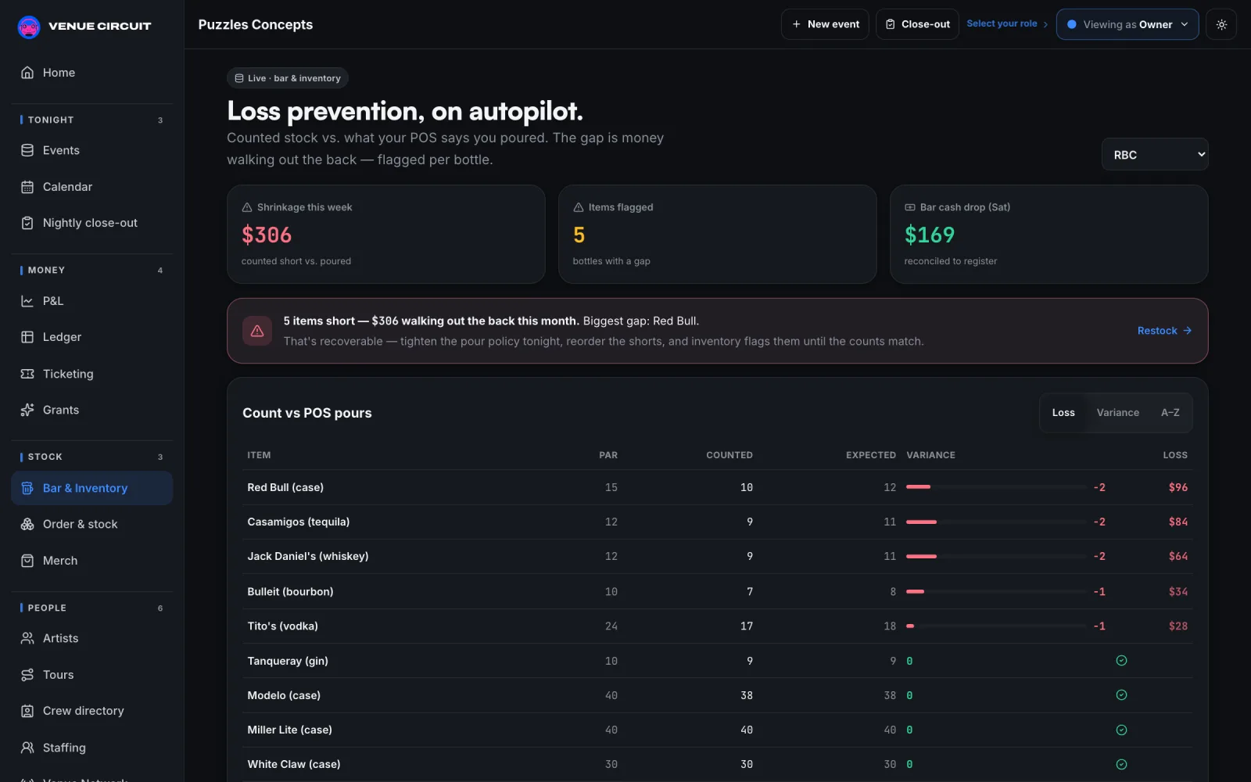Click the VARIANCE column header
This screenshot has width=1251, height=782.
930,455
